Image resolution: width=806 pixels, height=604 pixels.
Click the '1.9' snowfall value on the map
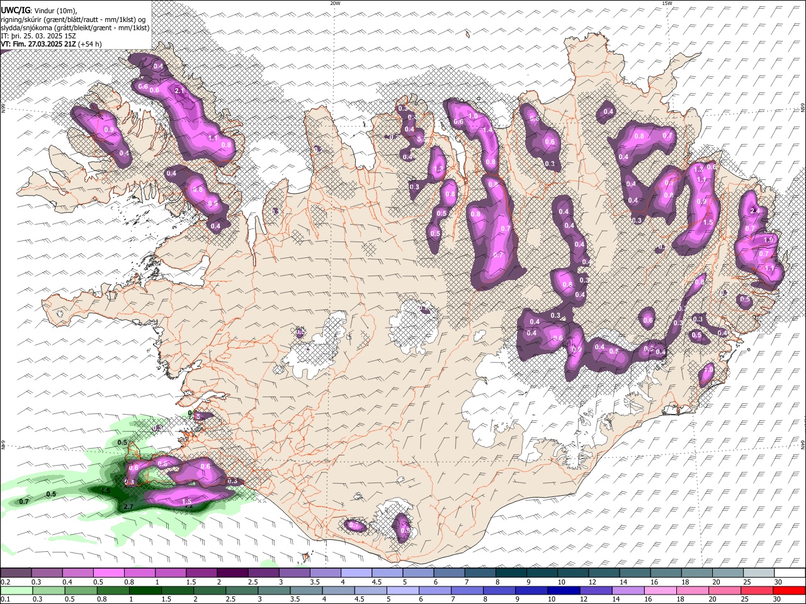(x=768, y=240)
